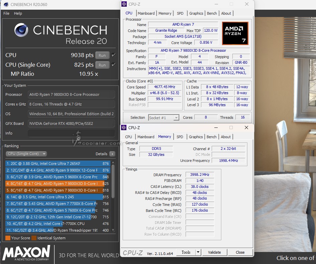Open Bench tab in lower CPU-Z

tap(211, 137)
